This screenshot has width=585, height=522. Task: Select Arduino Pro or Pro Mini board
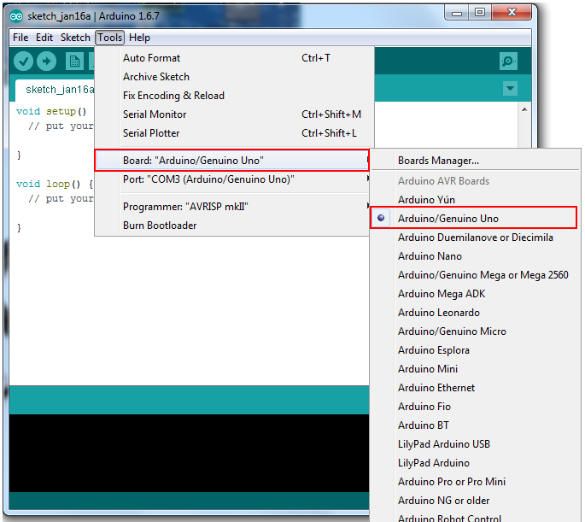click(475, 482)
